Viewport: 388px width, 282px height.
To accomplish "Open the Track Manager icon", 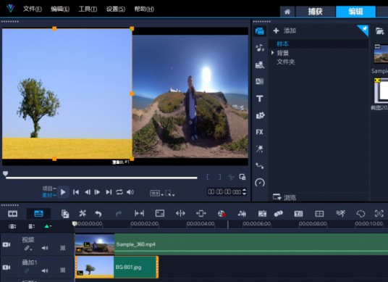I will coord(31,226).
